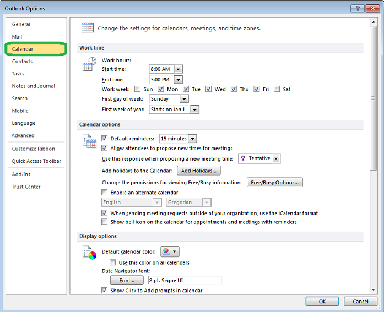Toggle the iCalendar format checkbox
Screen dimensions: 384x312
(x=104, y=213)
